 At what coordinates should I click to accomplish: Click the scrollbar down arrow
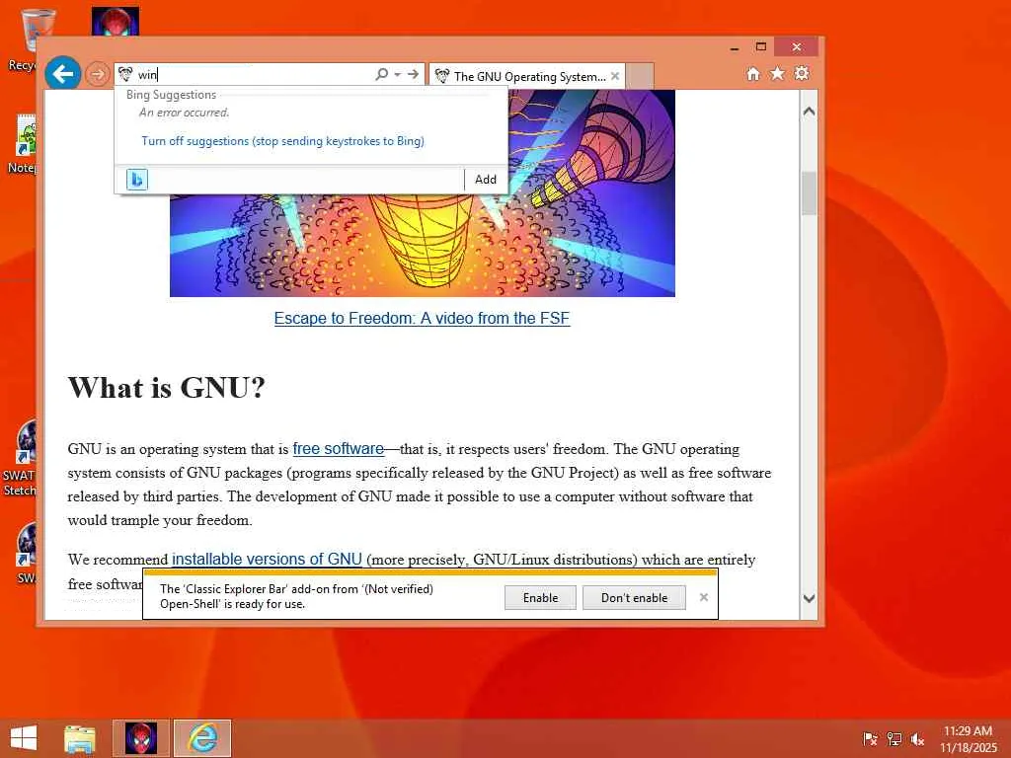tap(810, 599)
